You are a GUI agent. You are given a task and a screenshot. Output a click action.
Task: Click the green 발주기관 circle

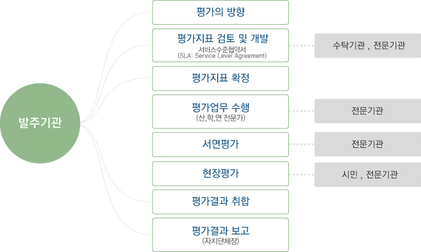[x=40, y=123]
